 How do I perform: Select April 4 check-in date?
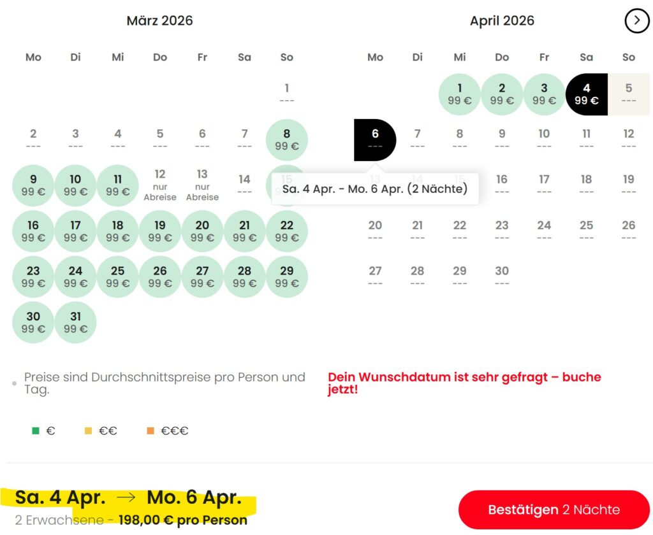[x=586, y=94]
